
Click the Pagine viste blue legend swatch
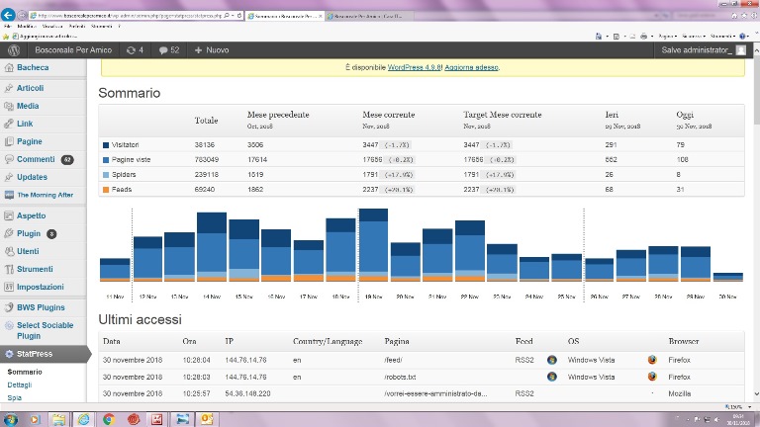pyautogui.click(x=106, y=160)
